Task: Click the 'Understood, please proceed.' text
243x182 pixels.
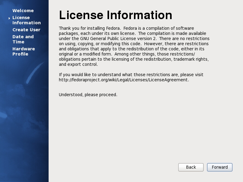Action: coord(88,95)
